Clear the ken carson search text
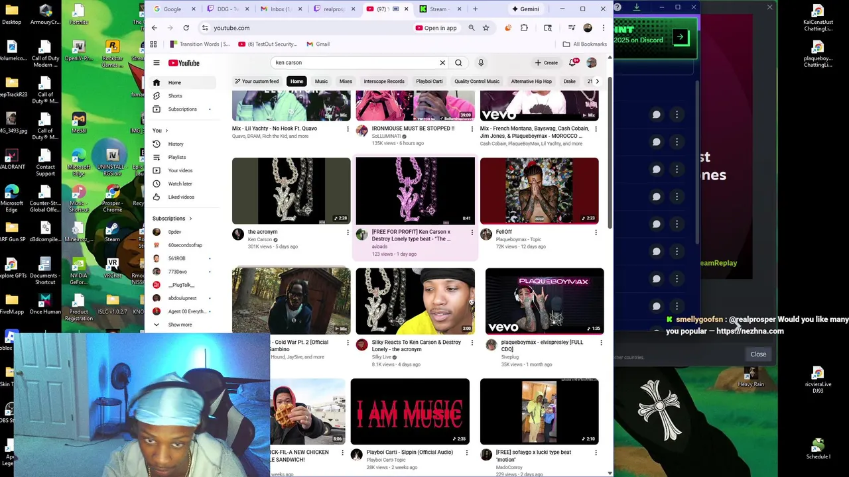Image resolution: width=849 pixels, height=477 pixels. tap(442, 63)
